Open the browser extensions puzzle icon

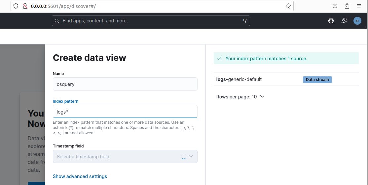click(x=347, y=6)
